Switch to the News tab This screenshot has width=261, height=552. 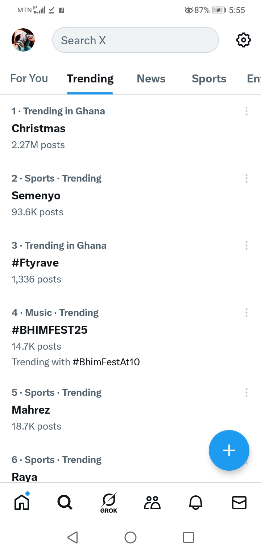pos(151,78)
